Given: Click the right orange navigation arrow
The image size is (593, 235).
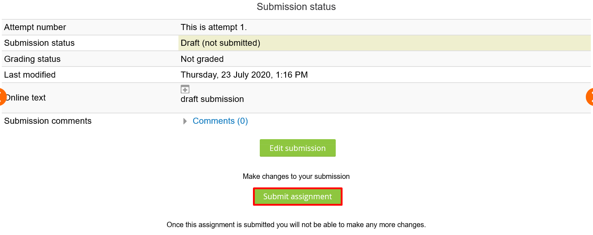Looking at the screenshot, I should coord(590,97).
